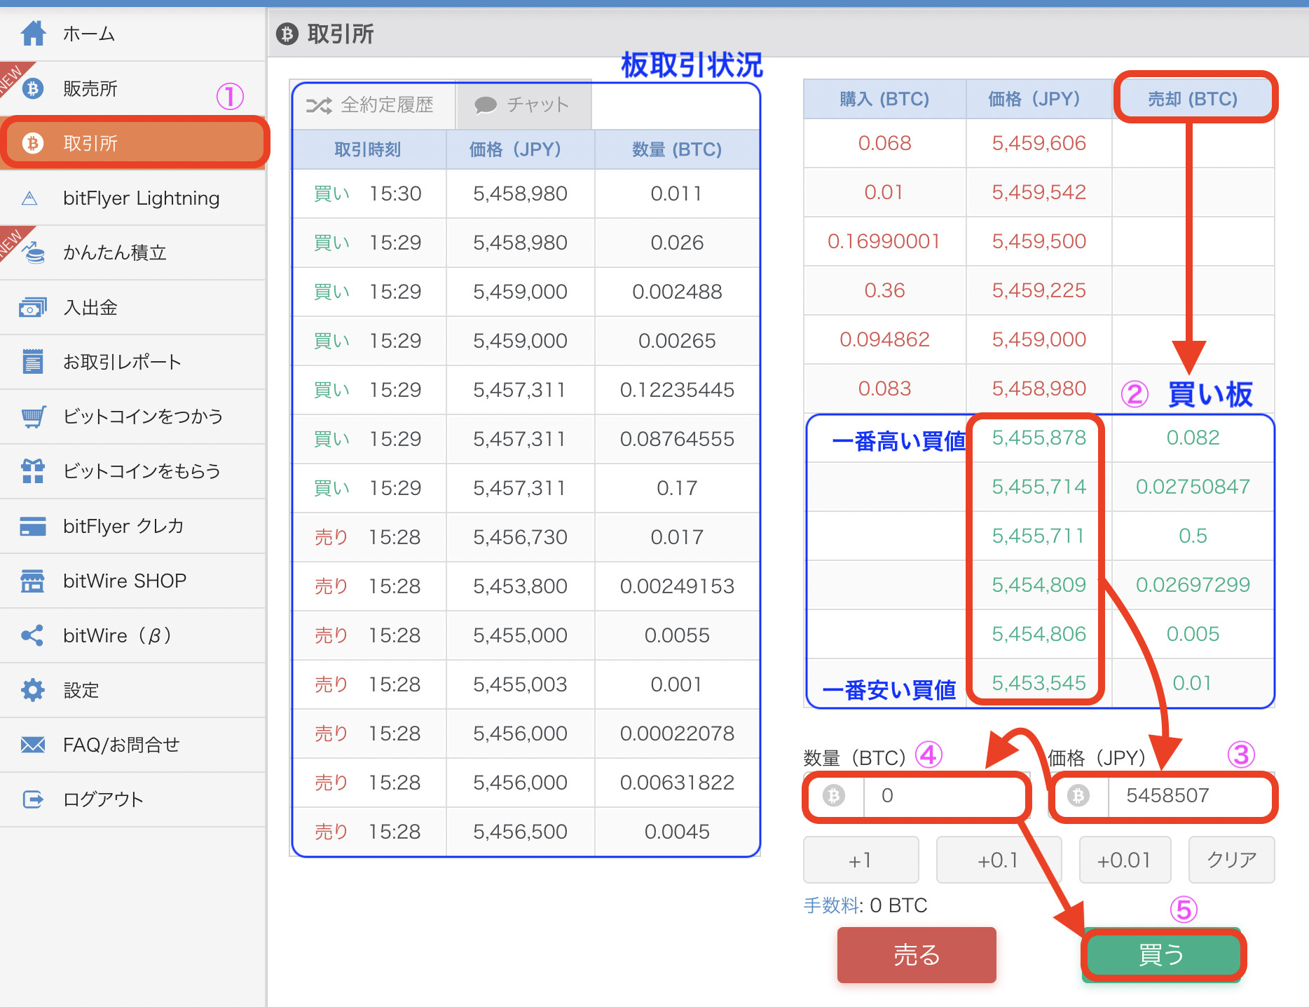Open お取引レポート
Image resolution: width=1309 pixels, height=1007 pixels.
point(132,362)
